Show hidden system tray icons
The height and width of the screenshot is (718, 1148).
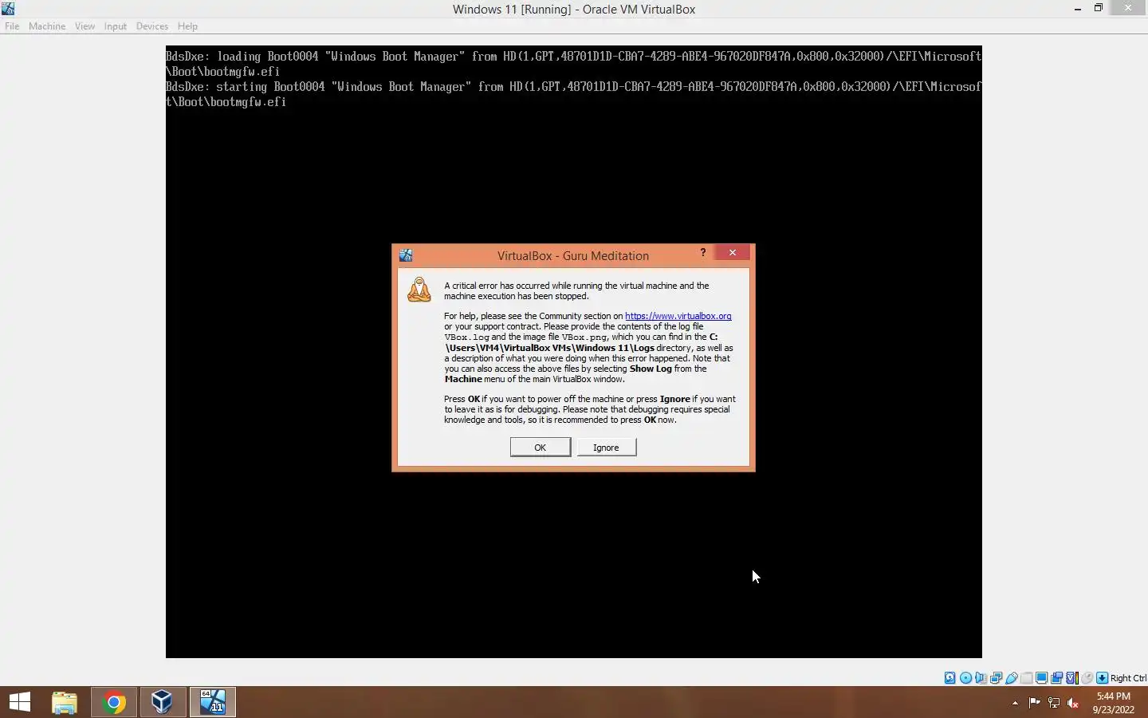(x=1015, y=703)
